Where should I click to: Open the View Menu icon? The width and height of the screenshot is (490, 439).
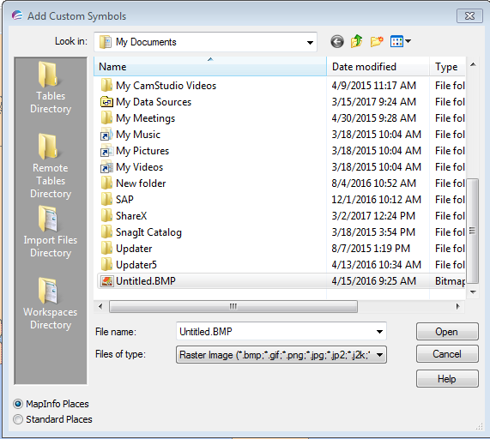click(400, 41)
